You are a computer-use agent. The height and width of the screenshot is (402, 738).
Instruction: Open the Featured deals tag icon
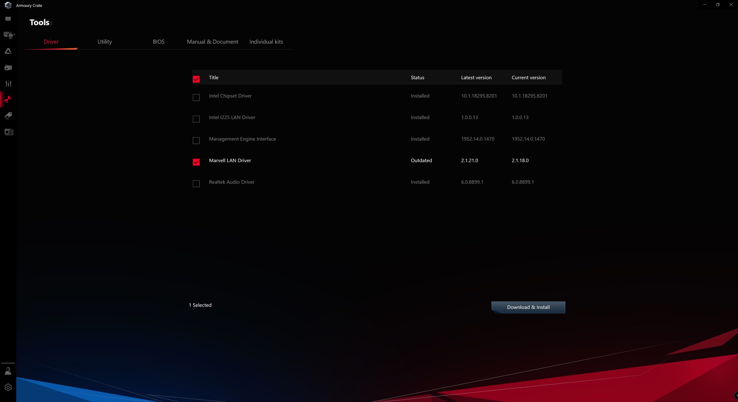pyautogui.click(x=8, y=116)
